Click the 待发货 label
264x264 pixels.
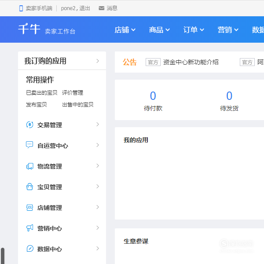click(229, 108)
